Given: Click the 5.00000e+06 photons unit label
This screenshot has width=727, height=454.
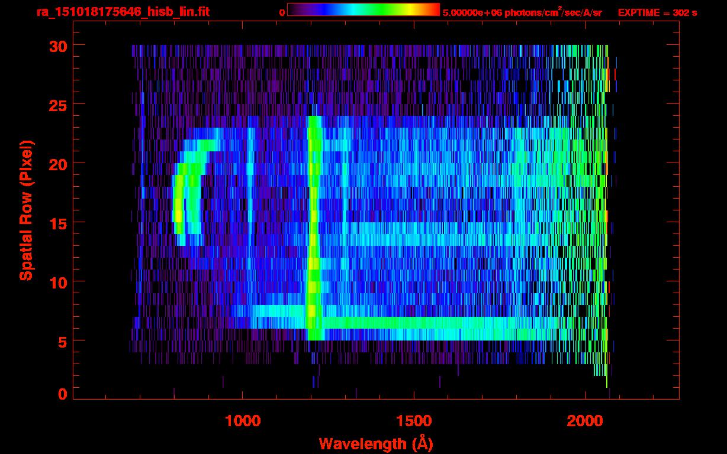Looking at the screenshot, I should point(522,12).
